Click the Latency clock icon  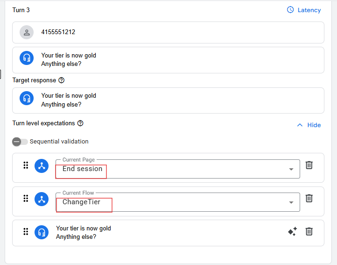click(x=290, y=10)
